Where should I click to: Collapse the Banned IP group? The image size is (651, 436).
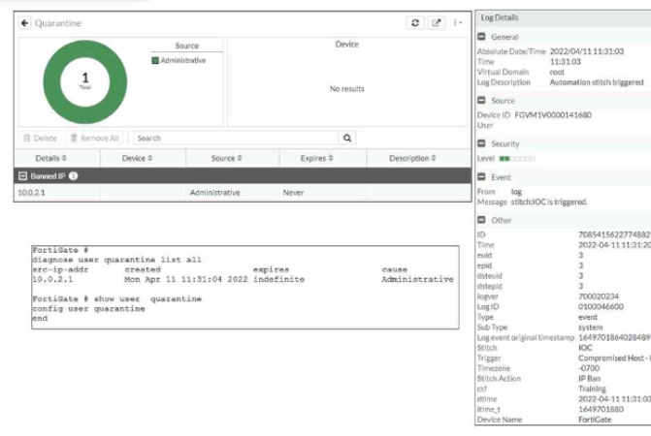(x=23, y=176)
